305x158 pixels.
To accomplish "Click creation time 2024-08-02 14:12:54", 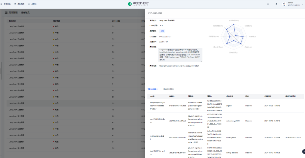I will (272, 138).
